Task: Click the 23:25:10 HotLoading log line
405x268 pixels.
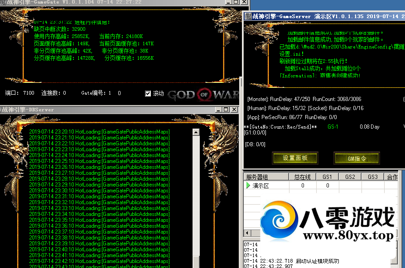Action: (x=100, y=161)
